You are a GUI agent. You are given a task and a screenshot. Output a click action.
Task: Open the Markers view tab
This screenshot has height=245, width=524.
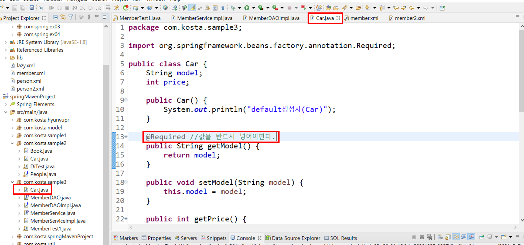coord(125,238)
